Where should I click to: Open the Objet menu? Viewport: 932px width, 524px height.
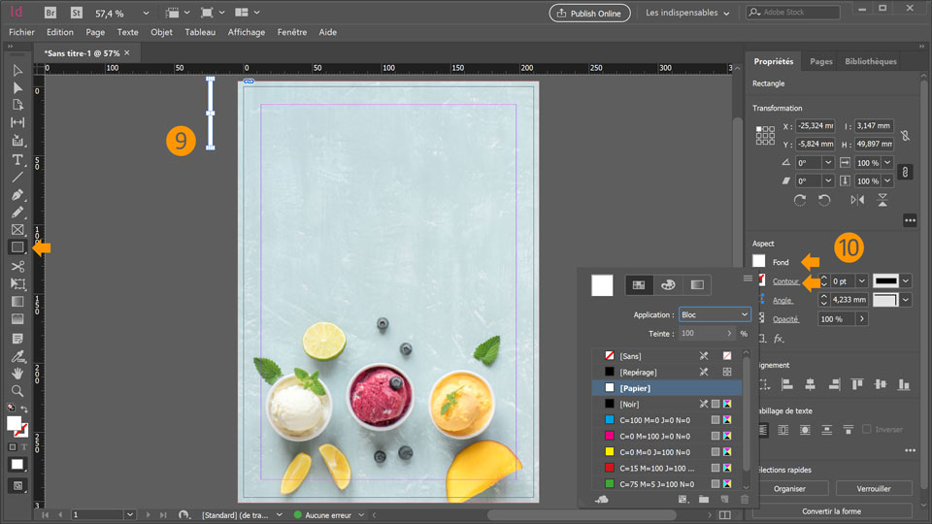161,32
